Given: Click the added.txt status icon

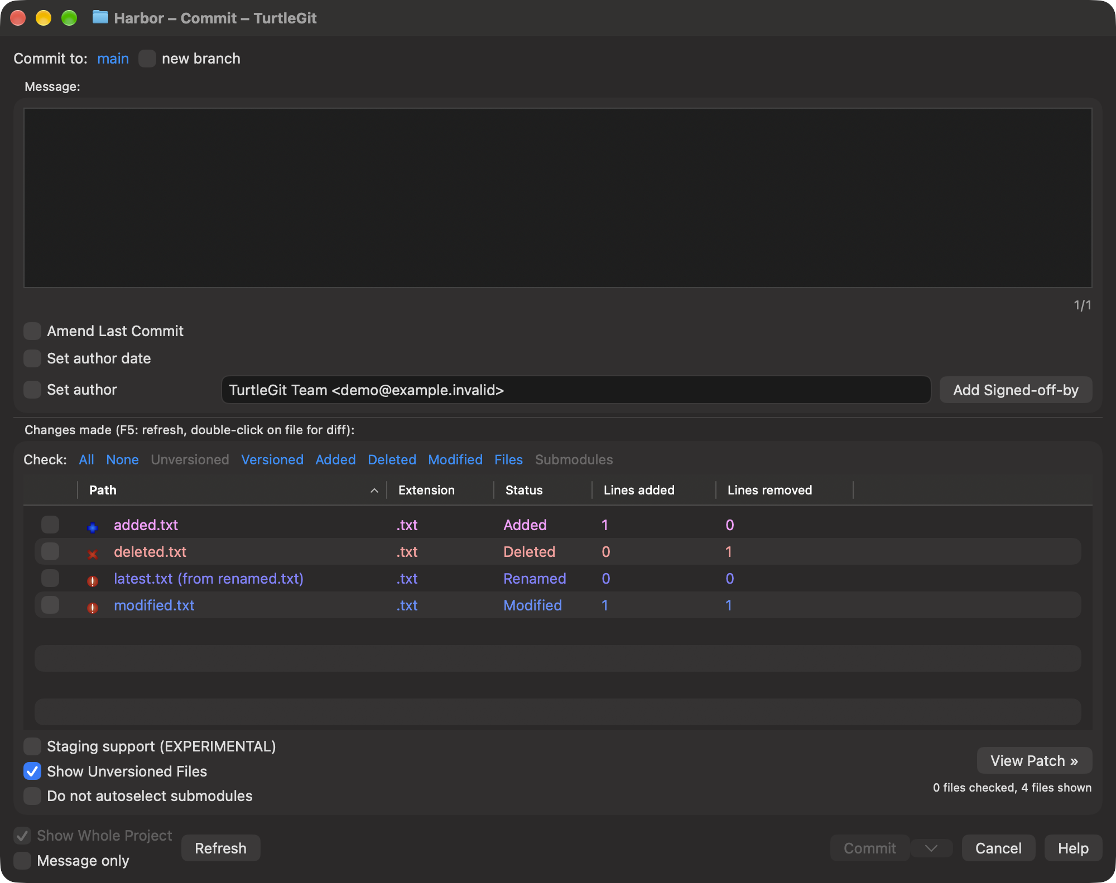Looking at the screenshot, I should pyautogui.click(x=93, y=527).
